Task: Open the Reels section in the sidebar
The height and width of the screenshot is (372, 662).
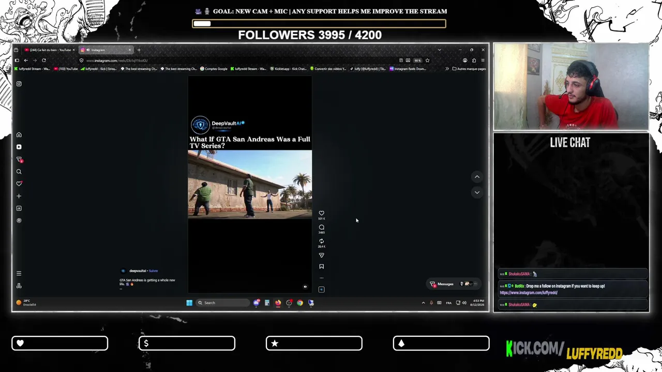Action: click(19, 147)
